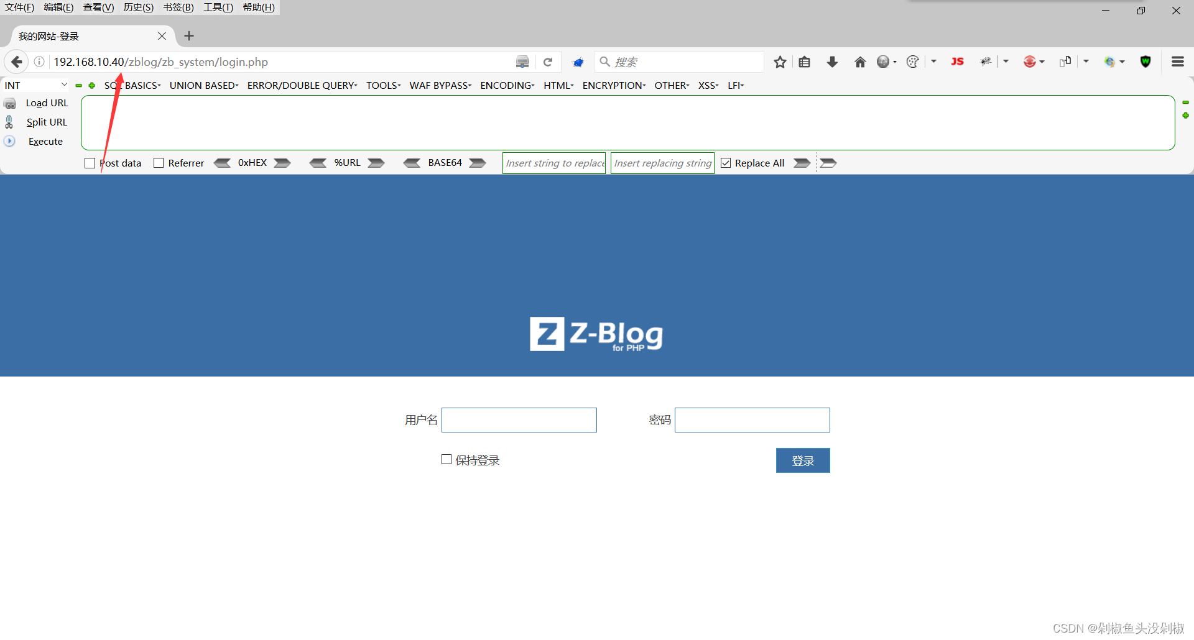Click the %URL encode right arrow

(x=376, y=163)
